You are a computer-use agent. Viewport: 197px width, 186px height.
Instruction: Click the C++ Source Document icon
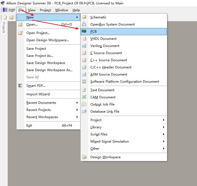point(84,60)
